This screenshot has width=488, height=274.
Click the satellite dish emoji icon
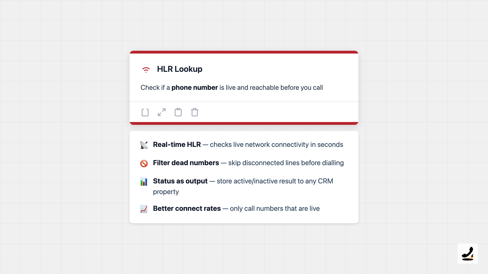tap(144, 145)
